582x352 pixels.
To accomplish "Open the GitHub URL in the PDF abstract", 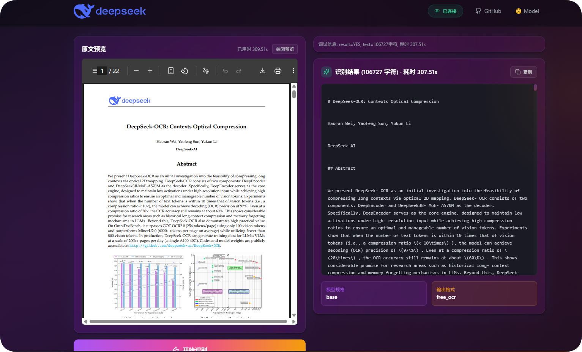I will (175, 246).
